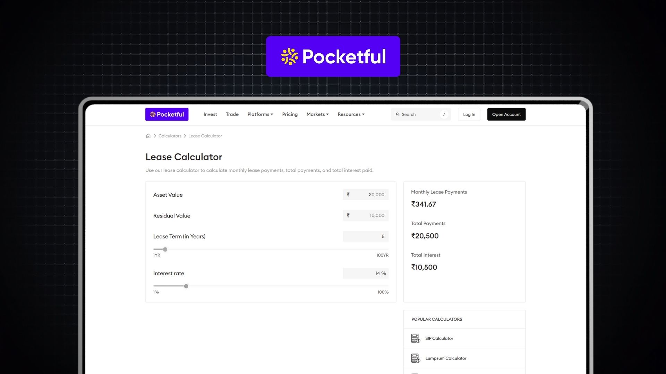Click the Asset Value input field

369,195
